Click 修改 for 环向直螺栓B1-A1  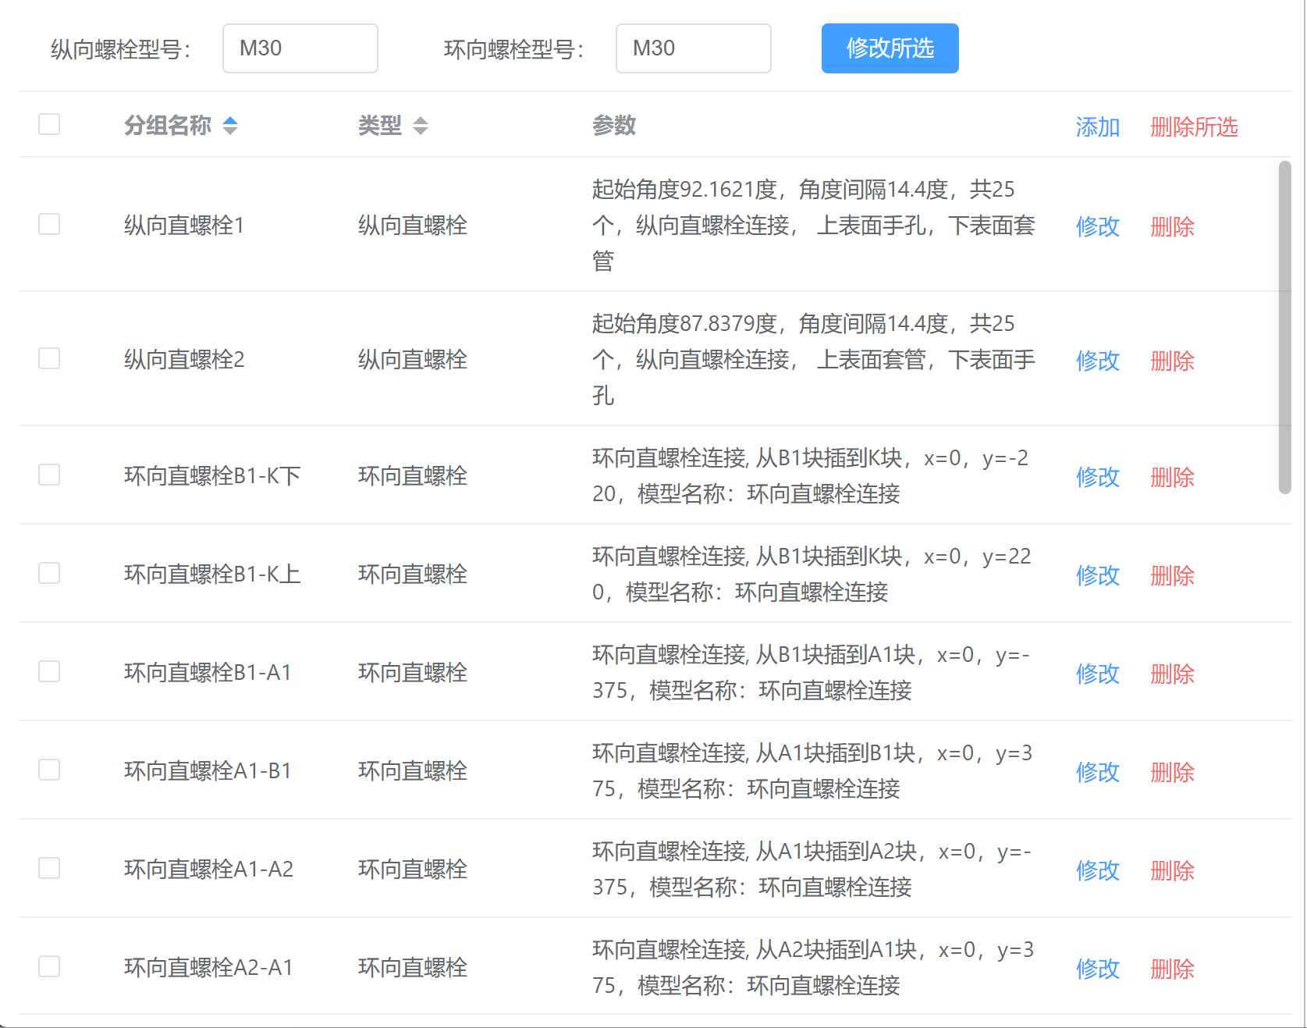click(1098, 674)
